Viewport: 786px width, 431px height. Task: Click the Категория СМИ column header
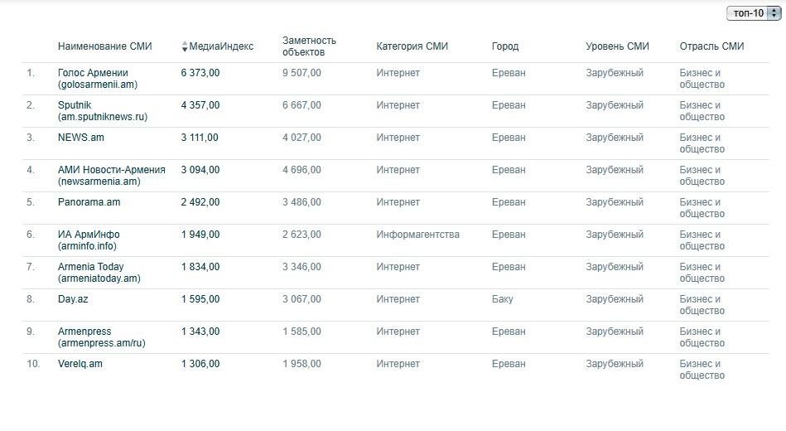pos(412,46)
